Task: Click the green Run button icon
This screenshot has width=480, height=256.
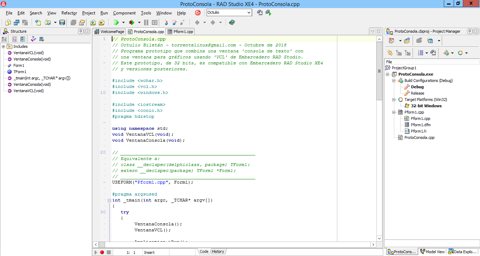Action: click(x=116, y=23)
